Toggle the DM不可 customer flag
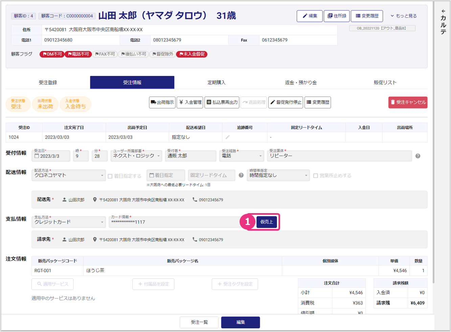The width and height of the screenshot is (451, 332). [x=52, y=54]
